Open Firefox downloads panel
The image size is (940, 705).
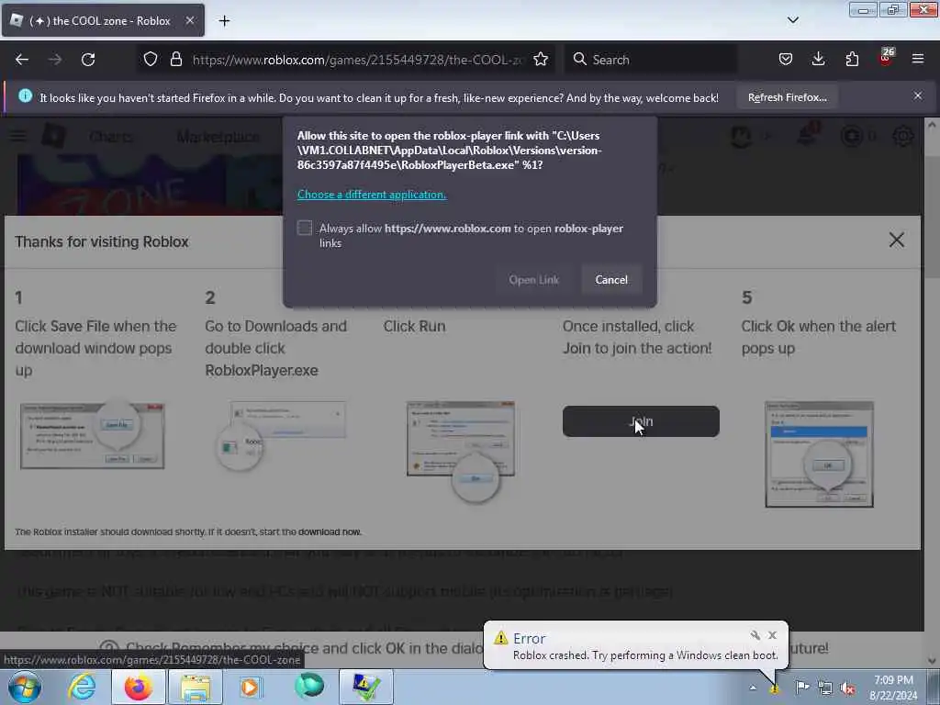(818, 60)
